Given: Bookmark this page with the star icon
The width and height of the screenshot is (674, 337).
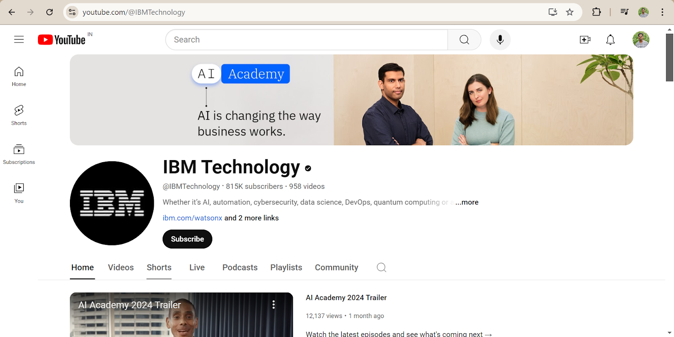Looking at the screenshot, I should (x=570, y=12).
